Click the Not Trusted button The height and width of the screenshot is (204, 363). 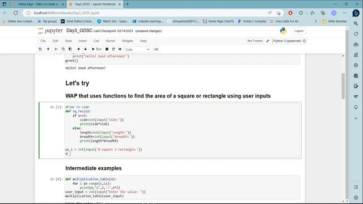(255, 41)
